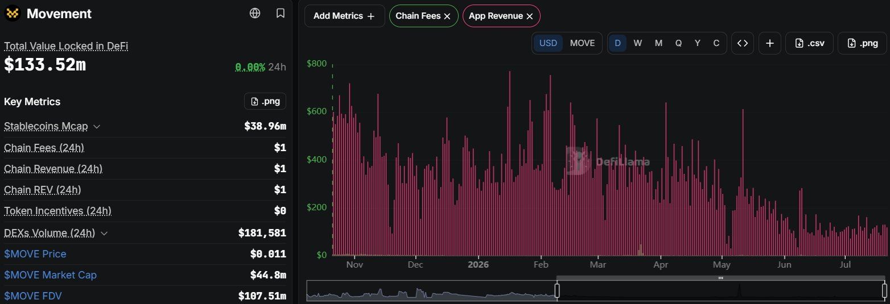Remove the Chain Fees metric
The width and height of the screenshot is (890, 304).
point(447,16)
